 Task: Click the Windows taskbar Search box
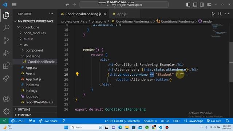pos(86,127)
